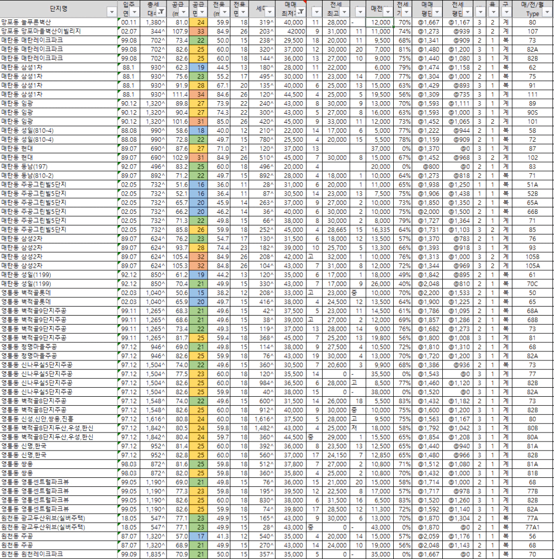Open the 세대 column filter dropdown

point(270,12)
